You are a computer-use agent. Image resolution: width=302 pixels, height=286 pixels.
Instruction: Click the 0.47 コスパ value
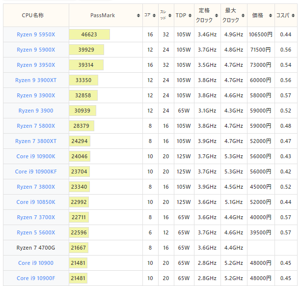click(x=286, y=141)
